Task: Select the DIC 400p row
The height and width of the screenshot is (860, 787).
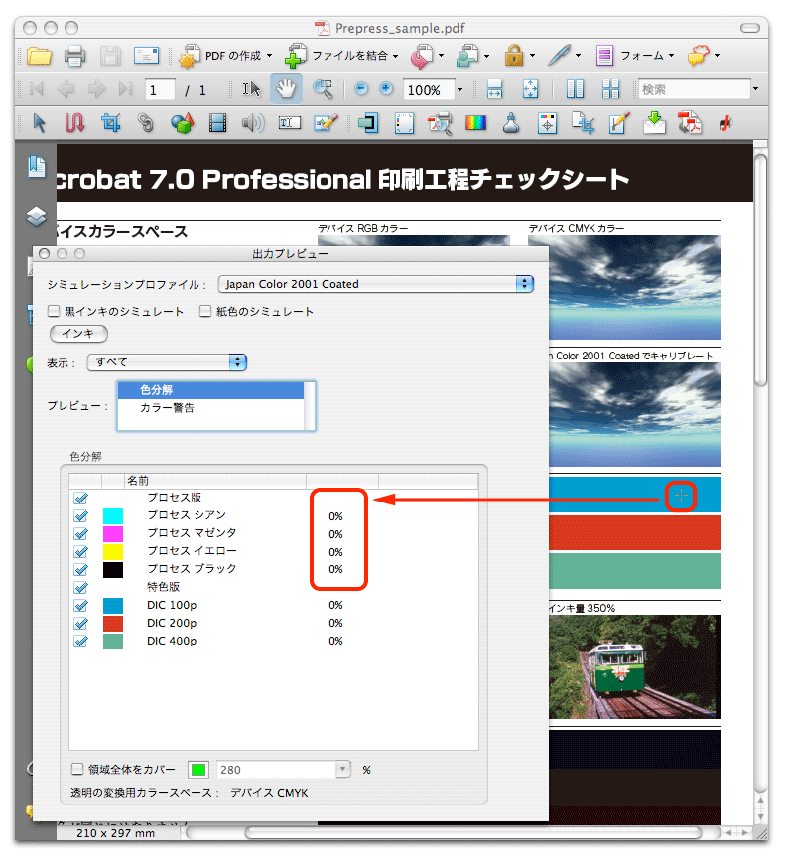Action: coord(274,641)
